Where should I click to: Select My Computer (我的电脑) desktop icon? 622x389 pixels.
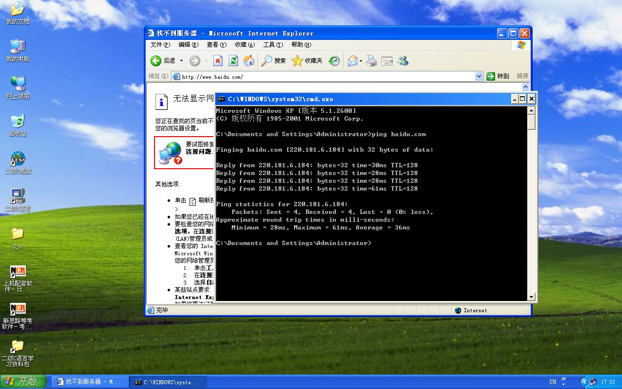point(17,50)
